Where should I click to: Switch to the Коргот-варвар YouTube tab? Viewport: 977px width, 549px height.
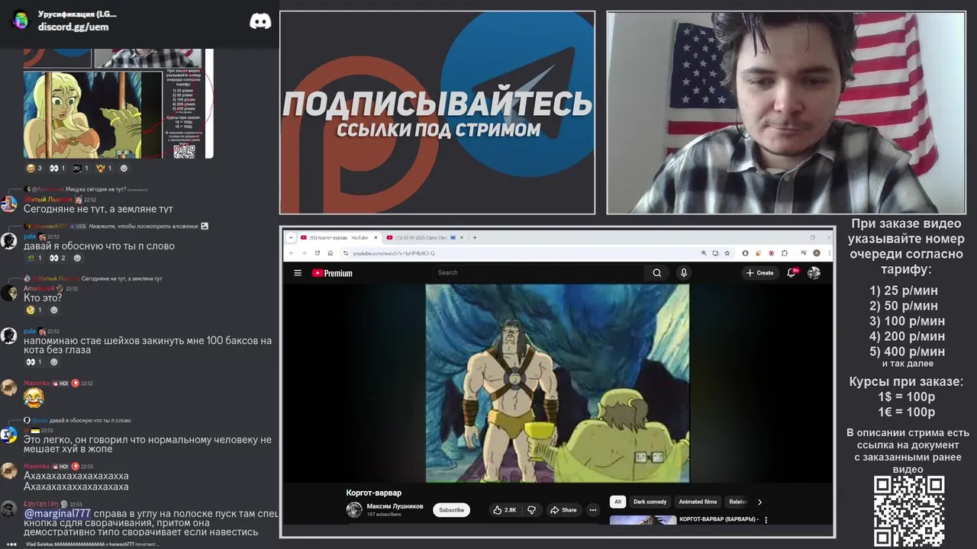point(338,238)
